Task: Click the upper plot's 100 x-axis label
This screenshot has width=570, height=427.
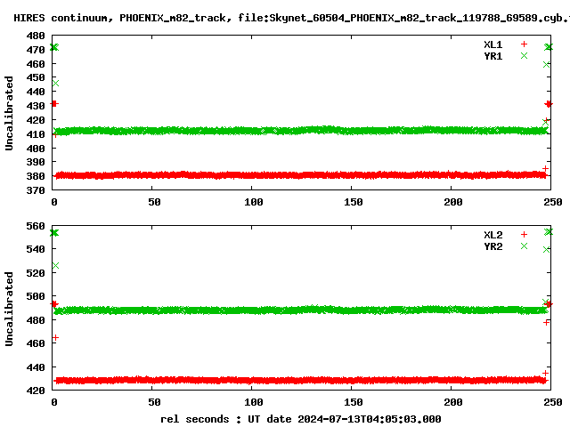Action: coord(254,202)
